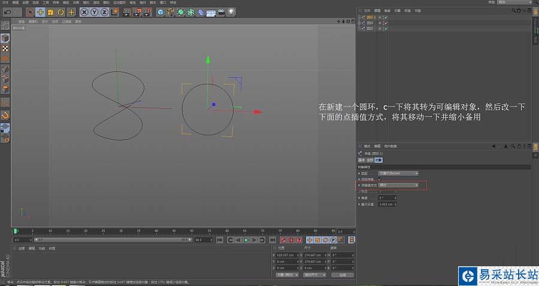Image resolution: width=539 pixels, height=286 pixels.
Task: Click Go to End of animation
Action: point(272,240)
